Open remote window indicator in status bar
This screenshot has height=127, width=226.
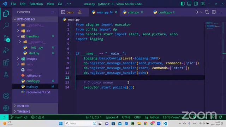click(4, 117)
